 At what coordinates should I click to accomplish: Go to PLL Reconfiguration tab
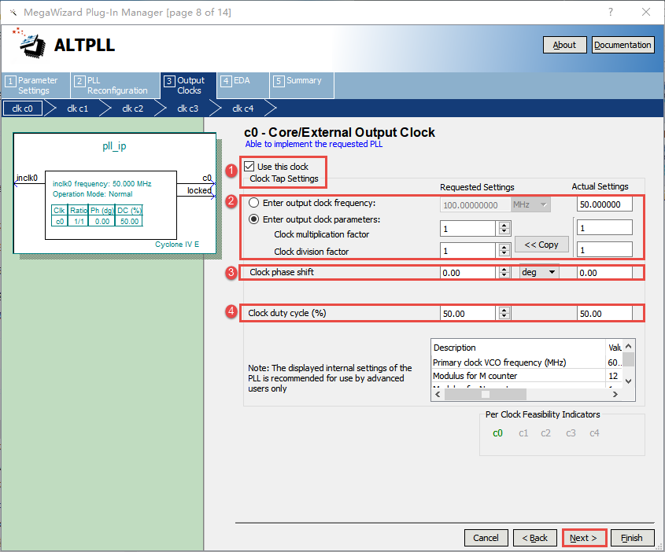(x=115, y=86)
